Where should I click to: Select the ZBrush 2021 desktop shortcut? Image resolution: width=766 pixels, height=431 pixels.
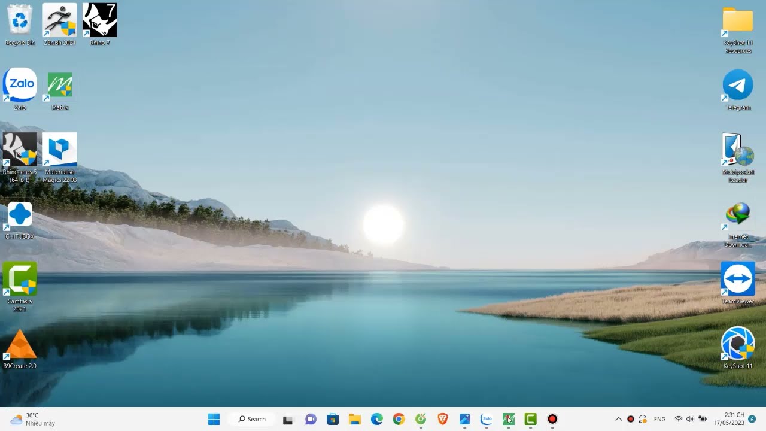point(60,25)
